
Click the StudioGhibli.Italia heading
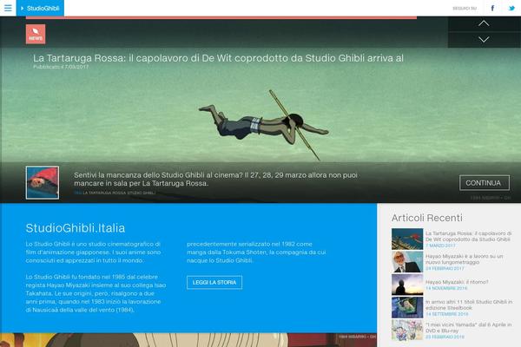pyautogui.click(x=76, y=228)
